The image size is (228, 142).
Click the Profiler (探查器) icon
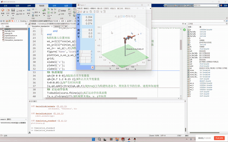point(59,11)
